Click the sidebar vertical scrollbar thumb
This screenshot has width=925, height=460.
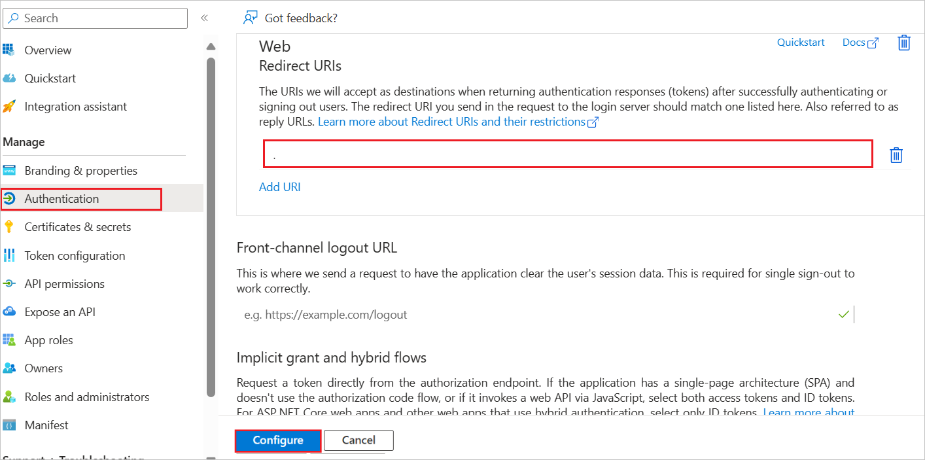pos(211,226)
